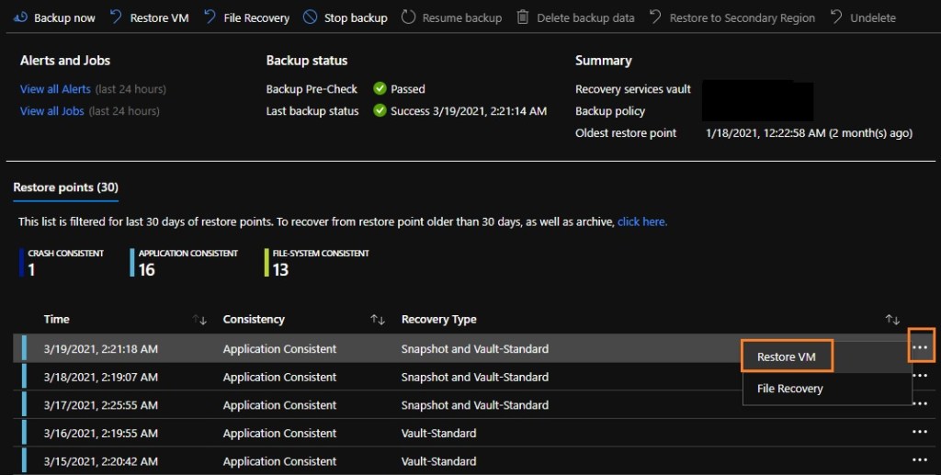
Task: Click the Application Consistent light blue indicator
Action: click(x=132, y=263)
